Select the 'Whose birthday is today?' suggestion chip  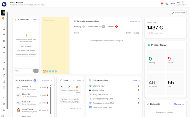(26, 55)
